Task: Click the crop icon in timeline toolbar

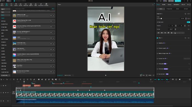Action: tap(31, 79)
